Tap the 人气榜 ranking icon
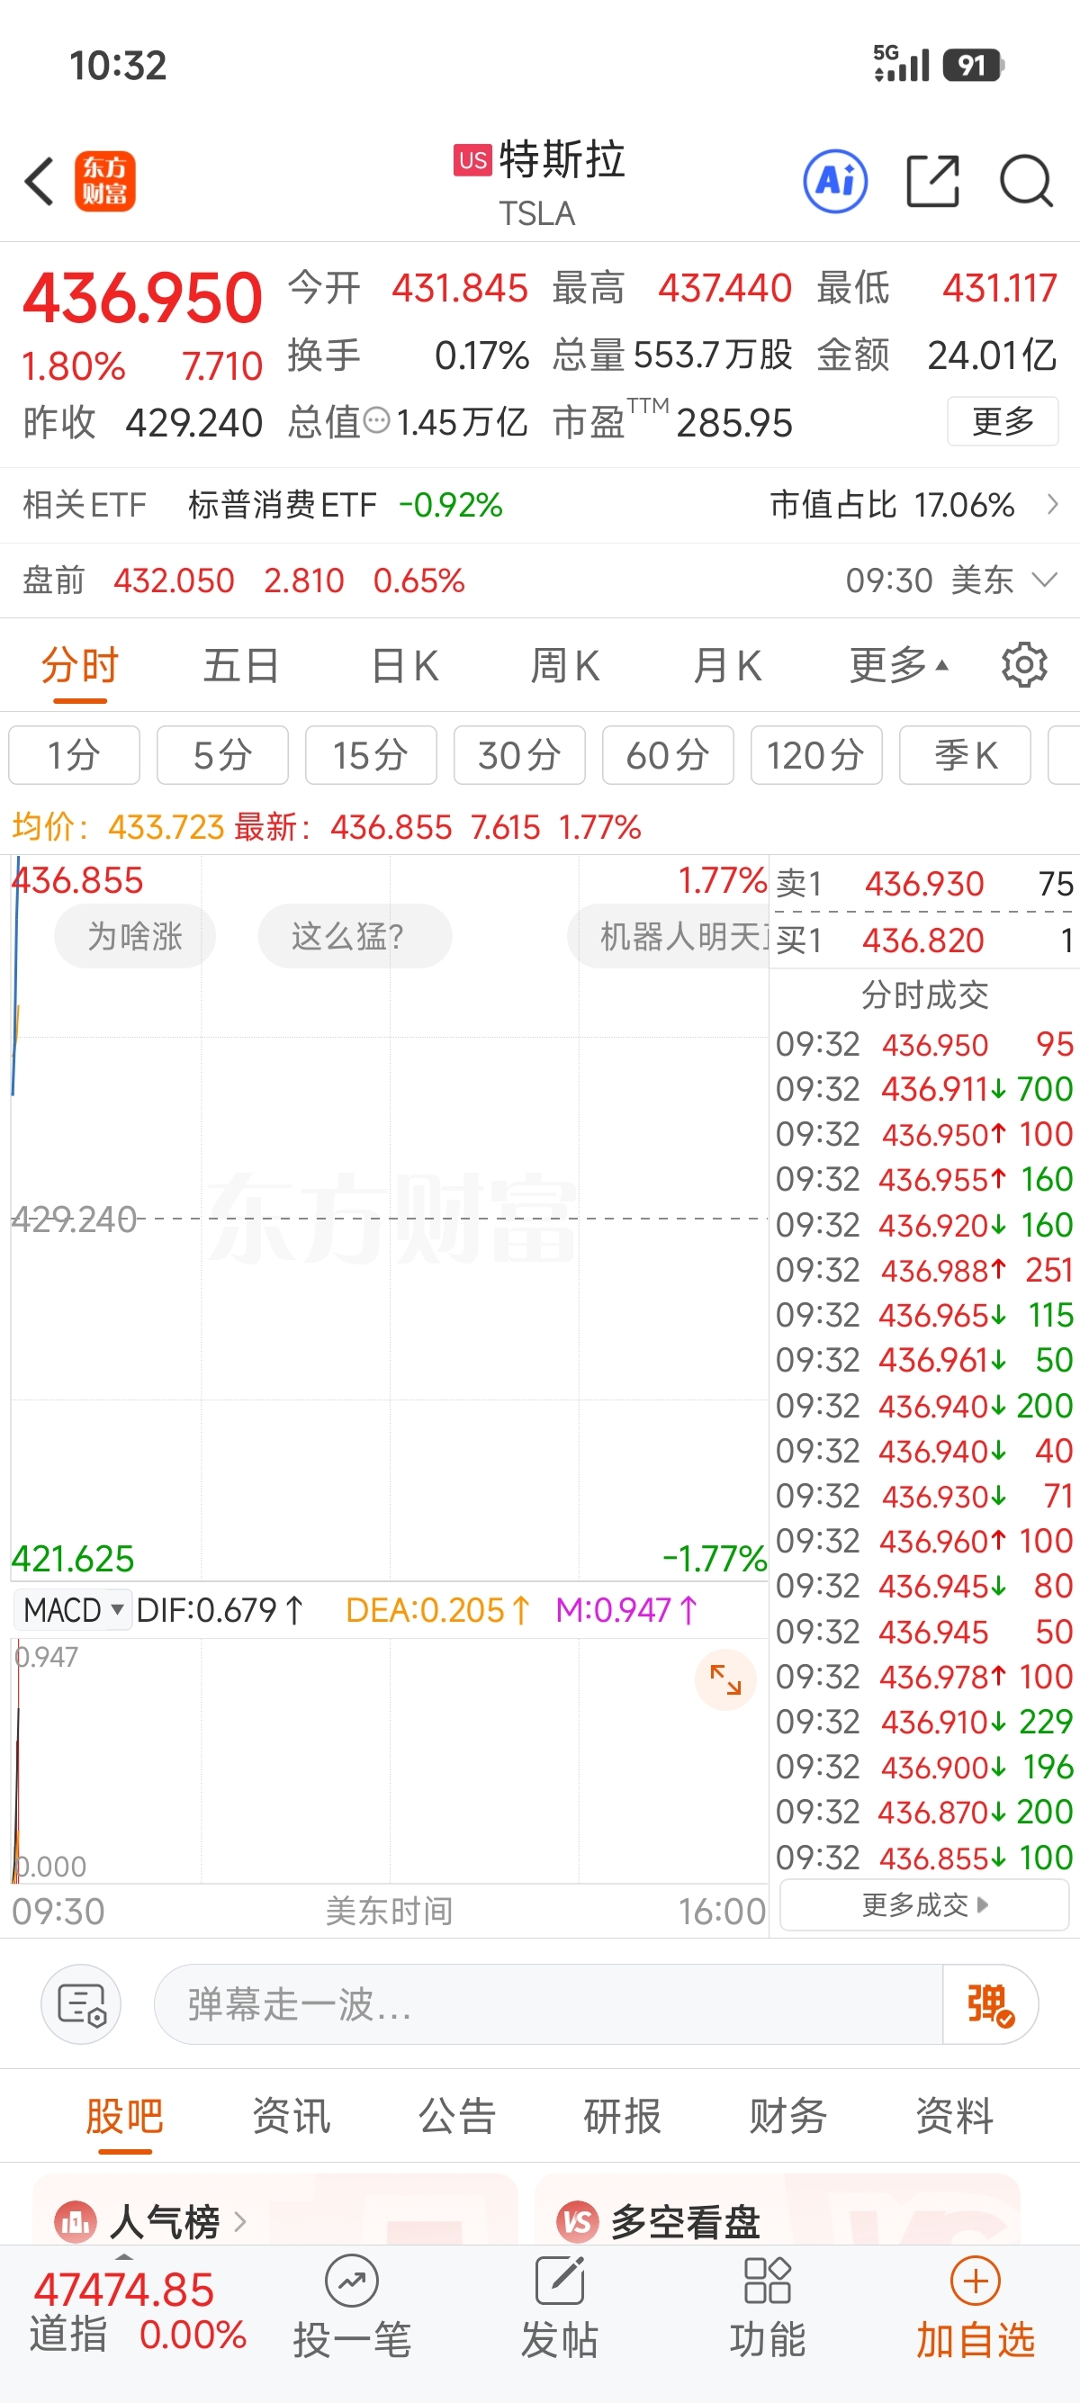 point(76,2222)
